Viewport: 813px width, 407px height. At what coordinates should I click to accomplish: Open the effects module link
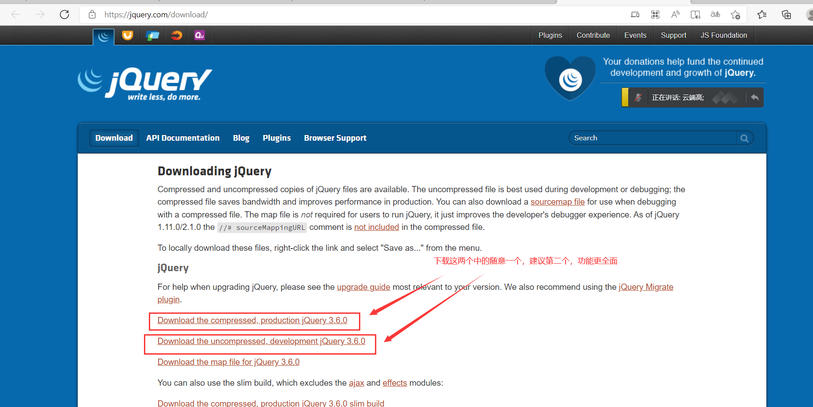tap(395, 383)
